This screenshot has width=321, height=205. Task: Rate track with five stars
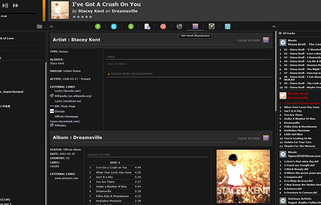[90, 17]
